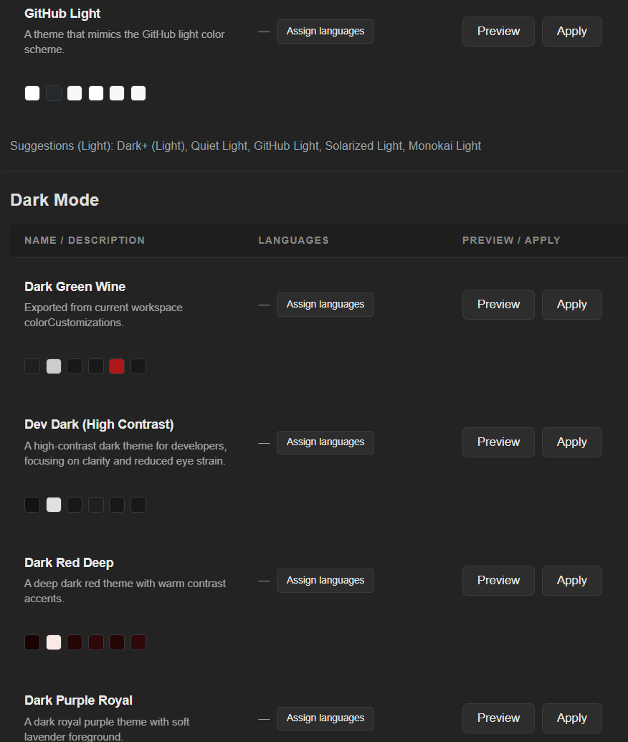Open the Quiet Light suggestion
This screenshot has height=742, width=628.
219,146
